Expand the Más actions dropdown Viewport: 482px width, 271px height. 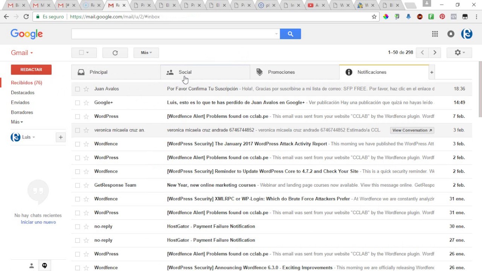tap(146, 53)
